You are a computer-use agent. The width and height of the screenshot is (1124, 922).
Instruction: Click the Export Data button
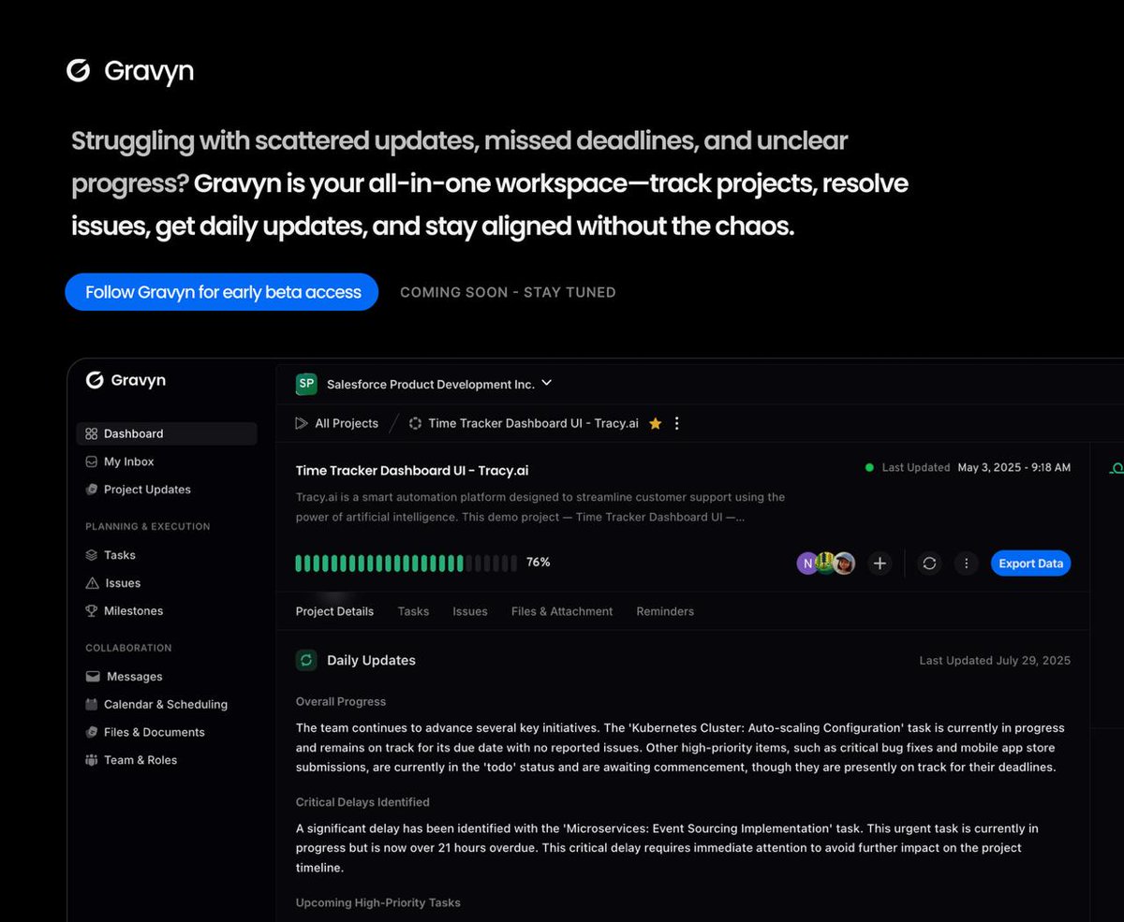(1030, 563)
